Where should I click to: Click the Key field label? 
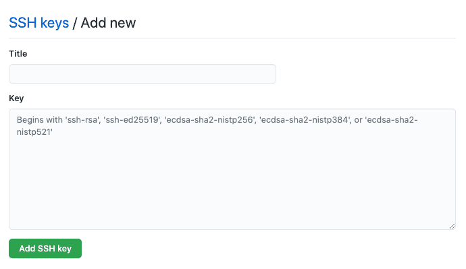coord(16,98)
